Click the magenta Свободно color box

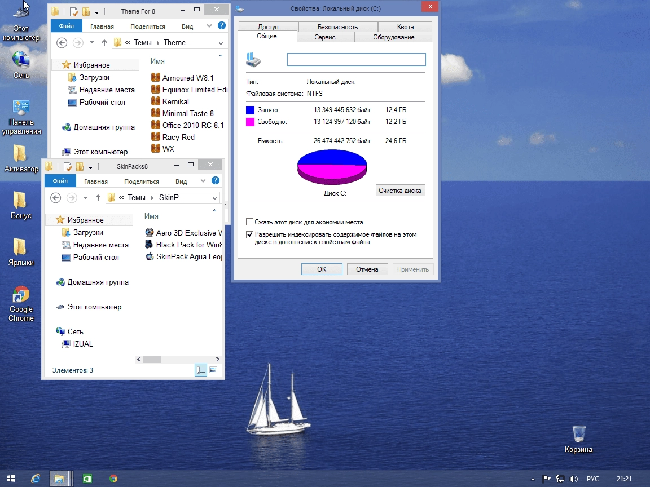[x=250, y=122]
